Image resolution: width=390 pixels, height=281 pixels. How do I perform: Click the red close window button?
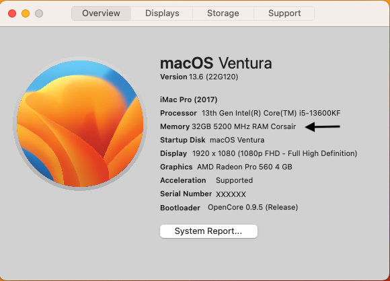12,13
